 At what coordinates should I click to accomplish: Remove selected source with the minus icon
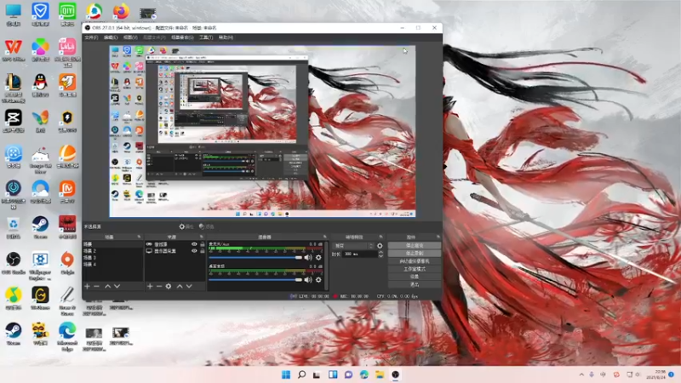point(159,286)
